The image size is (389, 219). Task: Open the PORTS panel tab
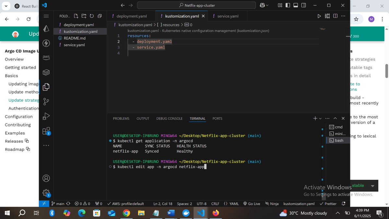(217, 118)
